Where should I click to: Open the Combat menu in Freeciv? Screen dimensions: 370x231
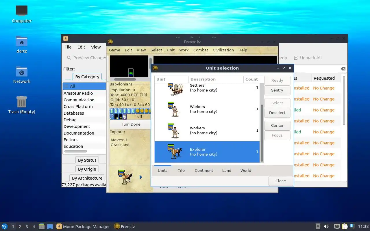tap(201, 50)
